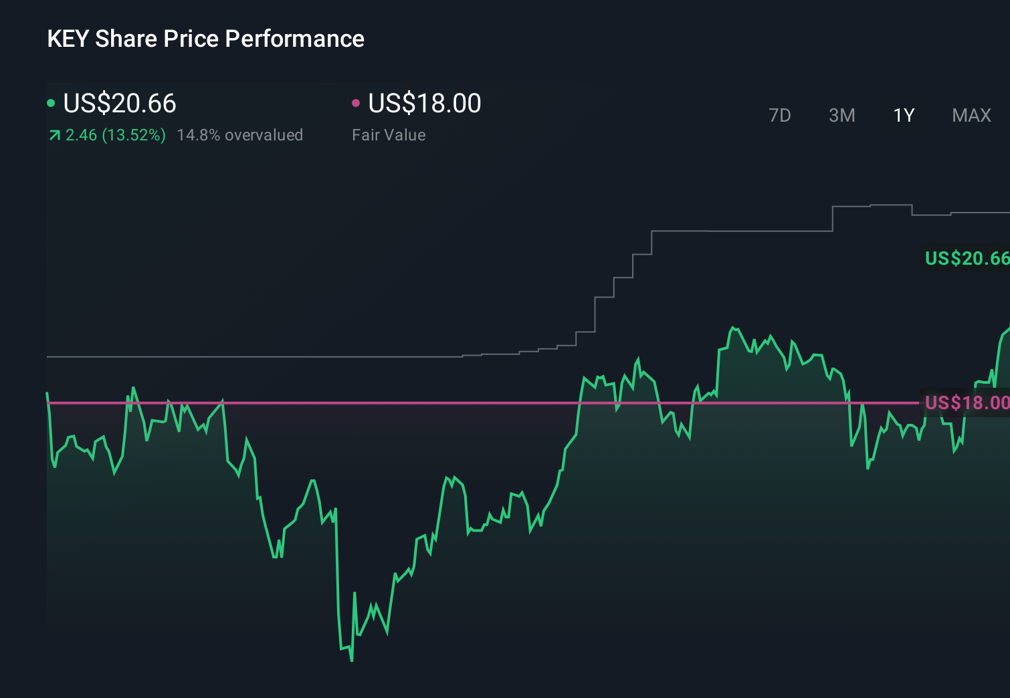Switch to the 7D time range
The height and width of the screenshot is (698, 1010).
(780, 115)
